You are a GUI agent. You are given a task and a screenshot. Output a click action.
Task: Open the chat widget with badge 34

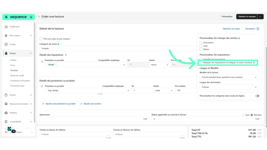[10, 129]
